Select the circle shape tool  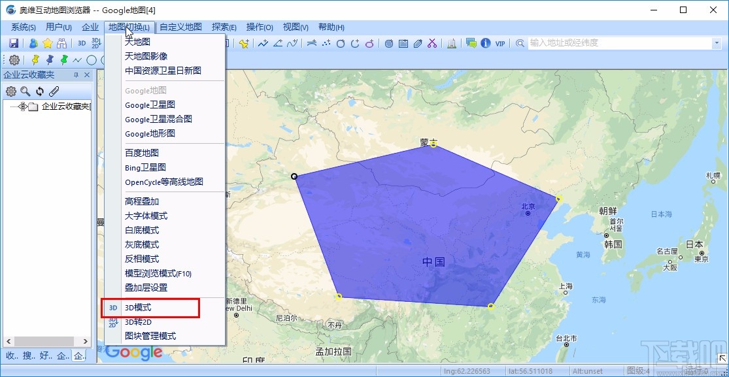92,59
